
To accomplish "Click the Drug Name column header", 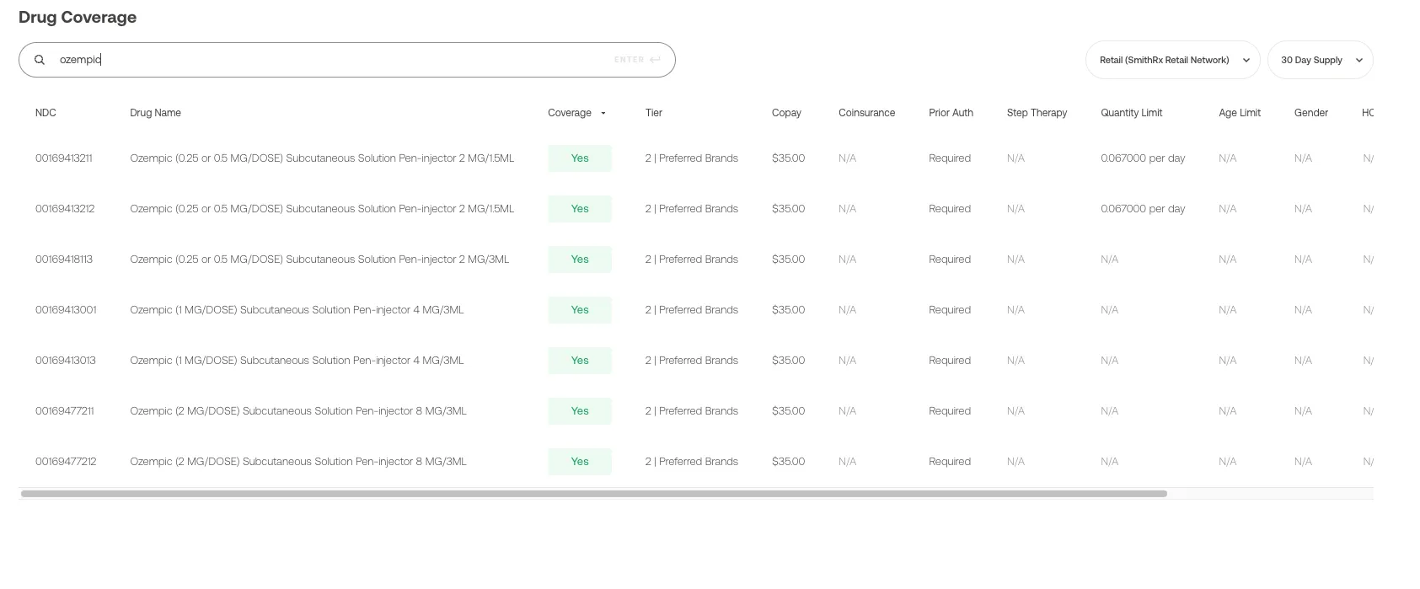I will pos(155,113).
